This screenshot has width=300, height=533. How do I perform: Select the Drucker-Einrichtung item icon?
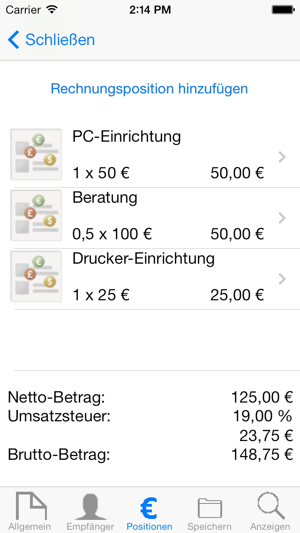36,276
